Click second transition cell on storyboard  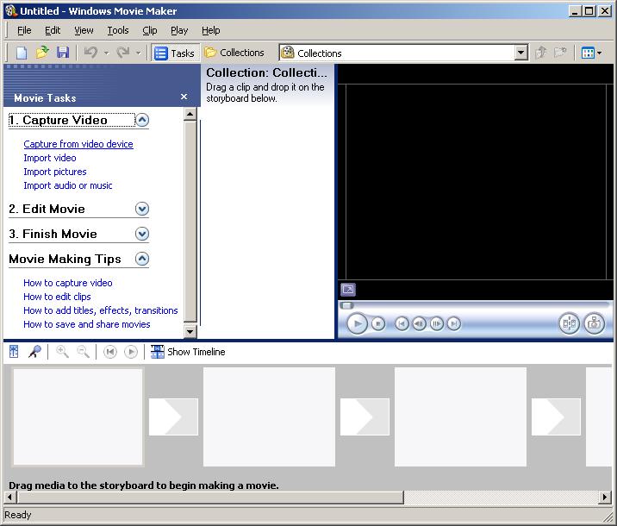pos(365,417)
